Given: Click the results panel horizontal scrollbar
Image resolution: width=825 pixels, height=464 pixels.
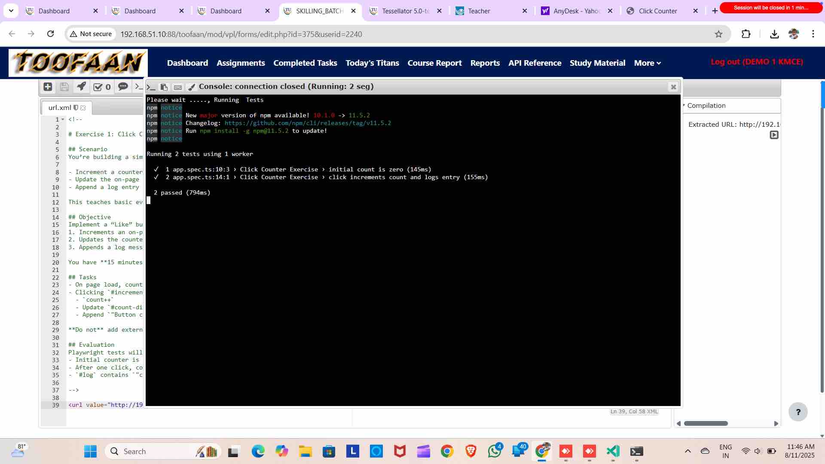Looking at the screenshot, I should coord(706,424).
